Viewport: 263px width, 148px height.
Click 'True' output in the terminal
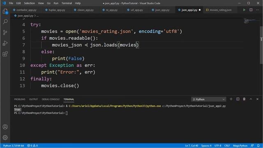pyautogui.click(x=17, y=110)
